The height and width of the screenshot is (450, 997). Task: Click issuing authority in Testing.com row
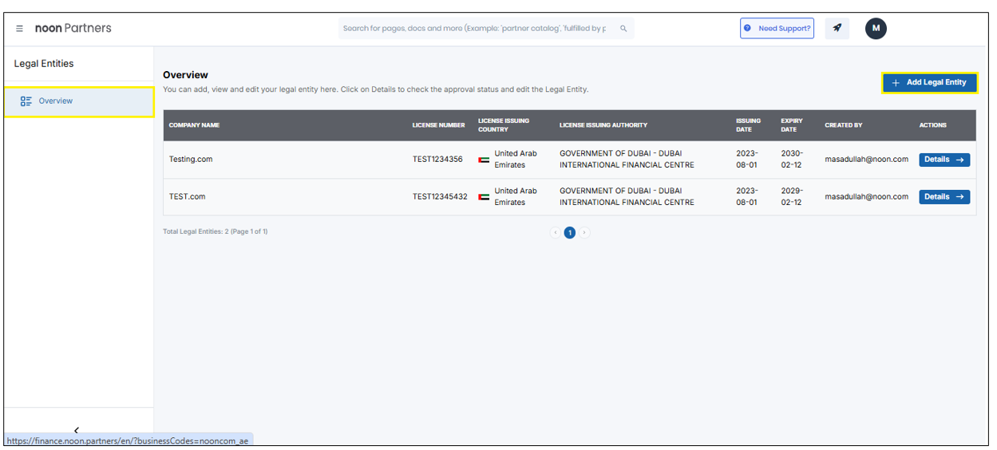pyautogui.click(x=627, y=160)
